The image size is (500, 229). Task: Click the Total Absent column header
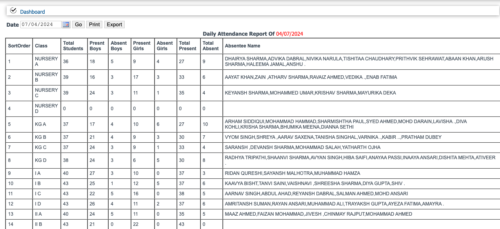click(211, 46)
